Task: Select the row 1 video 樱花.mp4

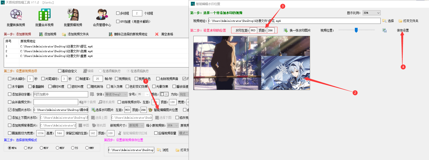Action: [x=96, y=46]
